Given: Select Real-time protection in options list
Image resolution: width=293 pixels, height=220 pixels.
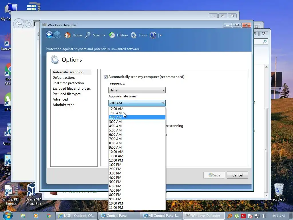Looking at the screenshot, I should (x=68, y=83).
